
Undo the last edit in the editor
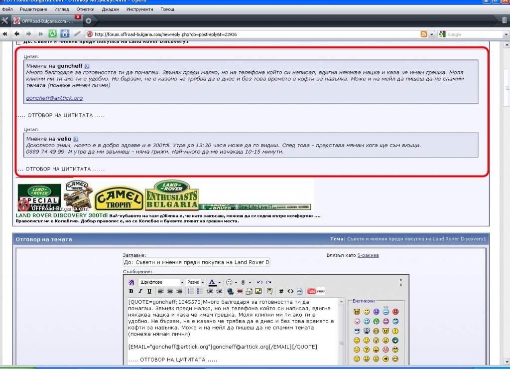(259, 282)
